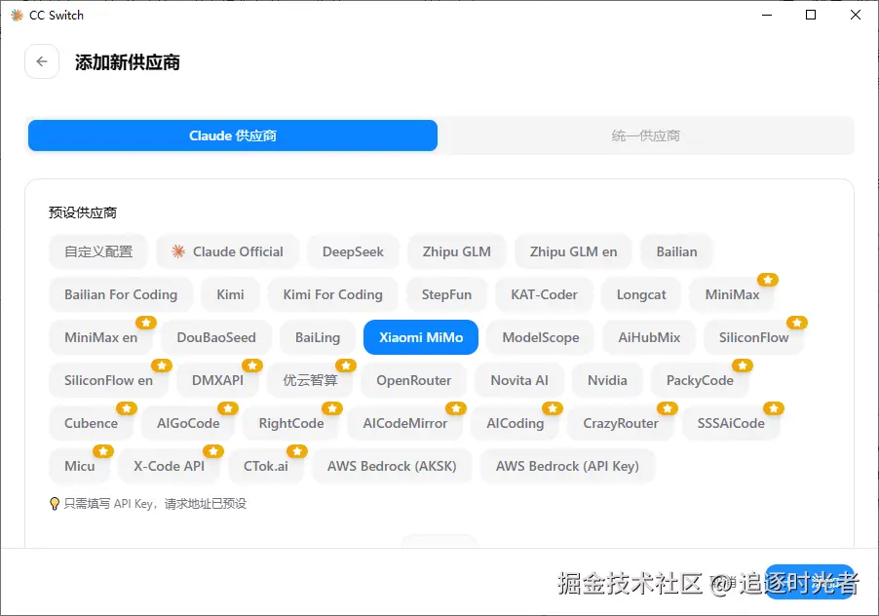Switch to 统一供应商 tab

coord(646,135)
